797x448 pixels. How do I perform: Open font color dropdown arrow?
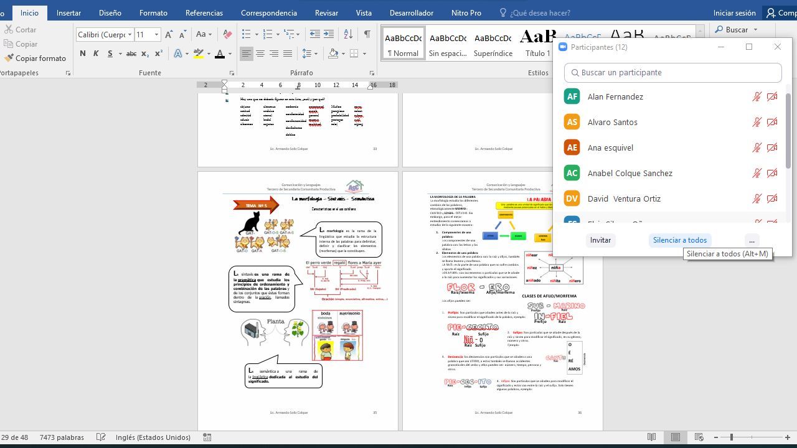[x=230, y=54]
